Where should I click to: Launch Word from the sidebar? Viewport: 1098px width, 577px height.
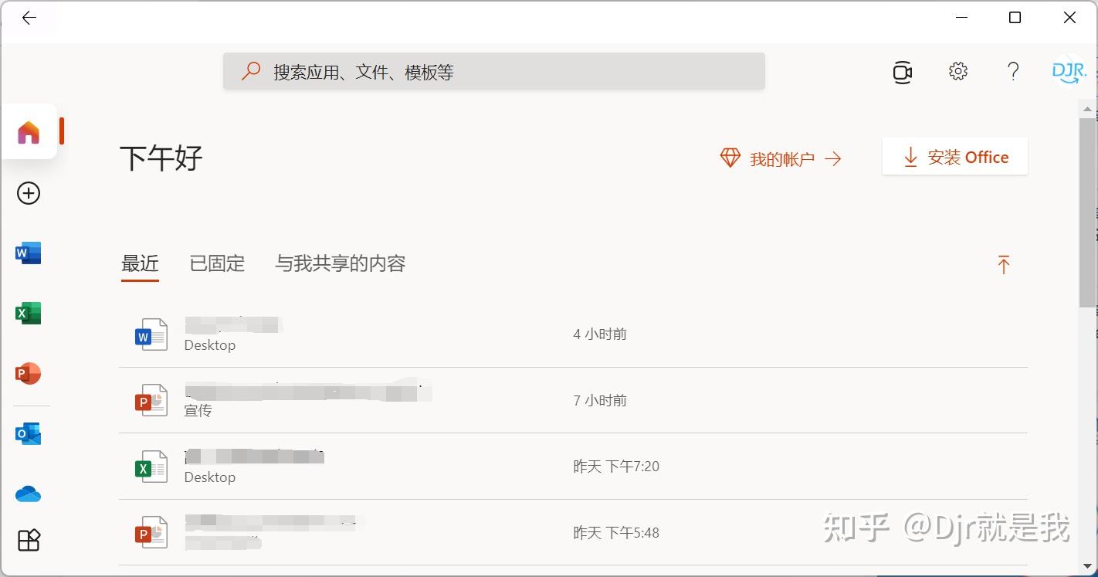[29, 253]
